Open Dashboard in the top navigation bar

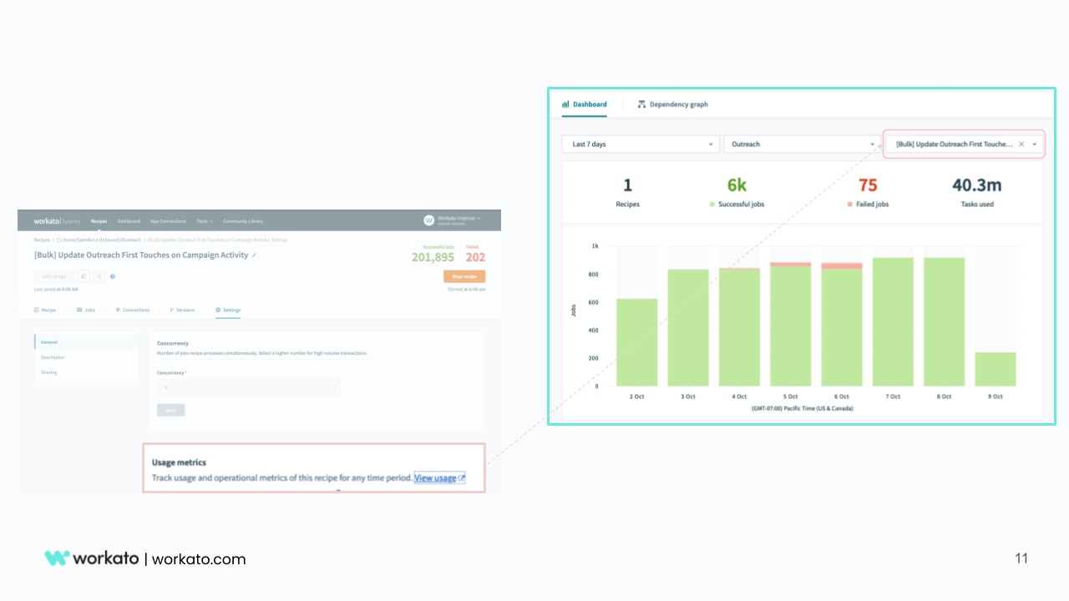[129, 221]
